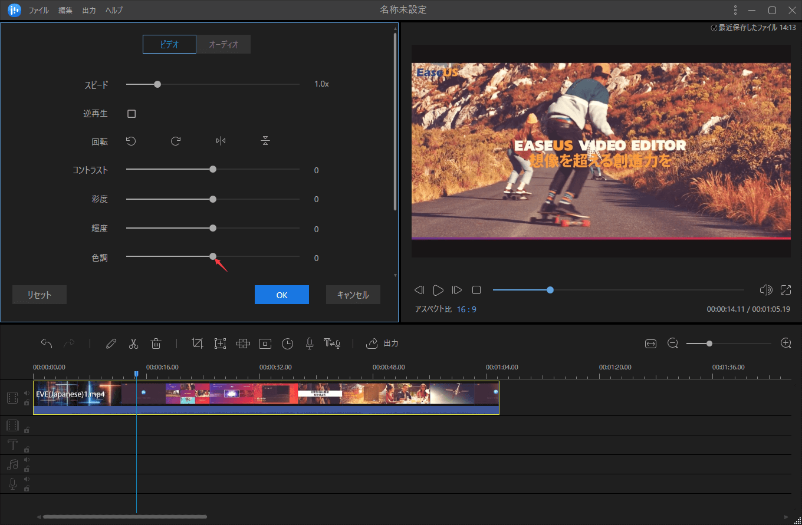Click the clock duration icon
The image size is (802, 525).
click(x=287, y=344)
